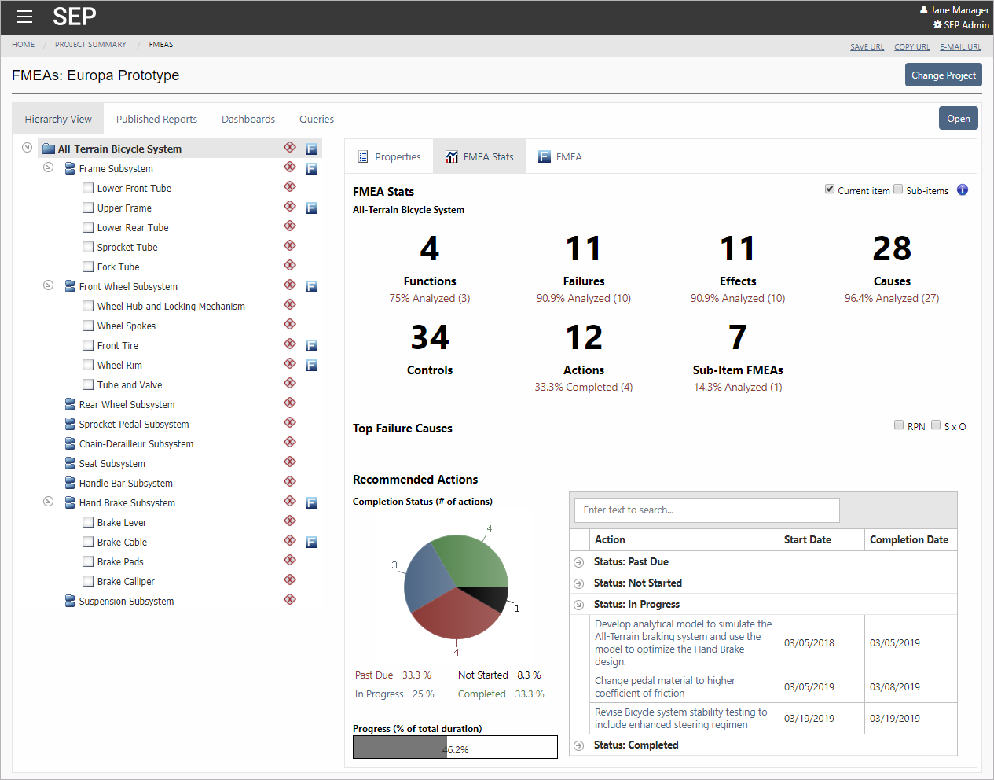The width and height of the screenshot is (994, 780).
Task: Click the red FMEA diamond next to Brake Pads
Action: [x=290, y=561]
